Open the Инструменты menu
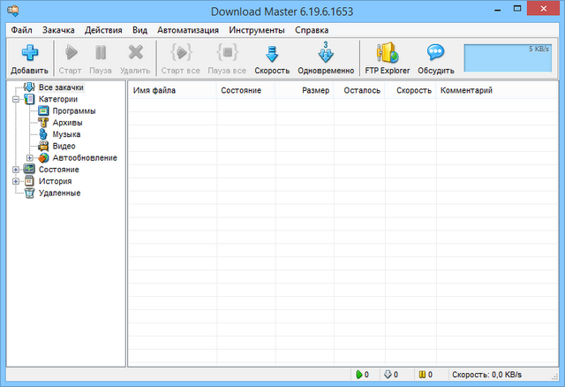 click(256, 30)
